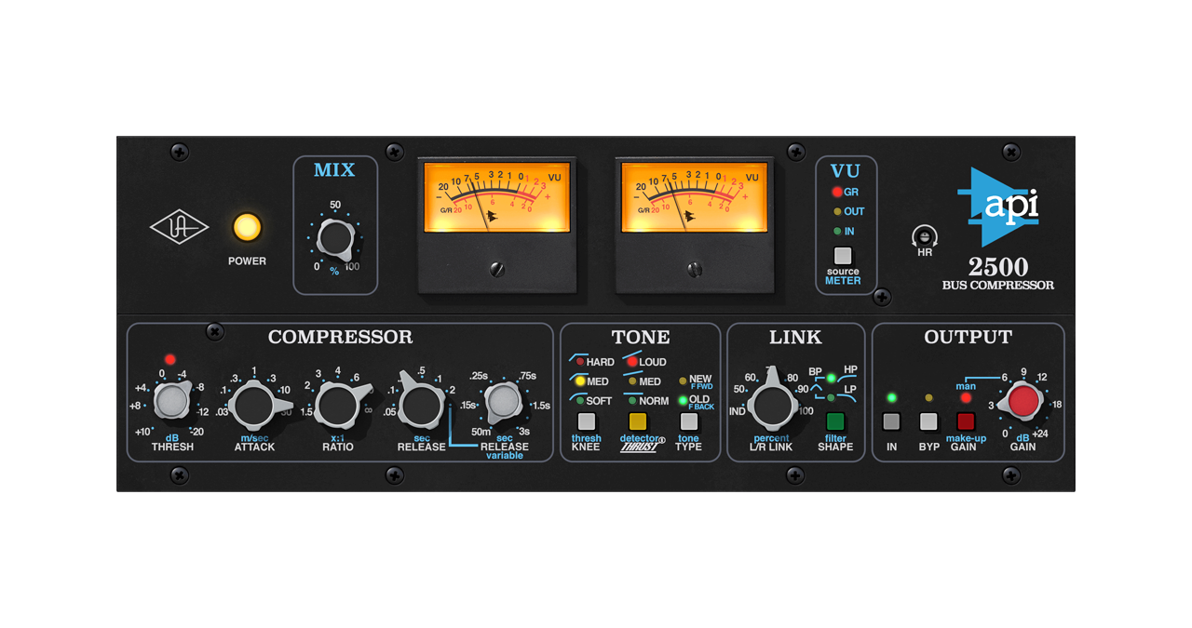Select the OUT meter source LED
The height and width of the screenshot is (628, 1192).
[837, 212]
